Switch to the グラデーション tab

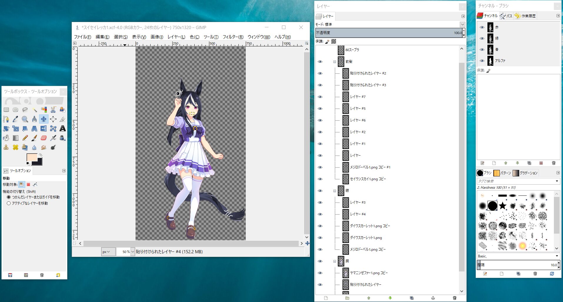525,173
